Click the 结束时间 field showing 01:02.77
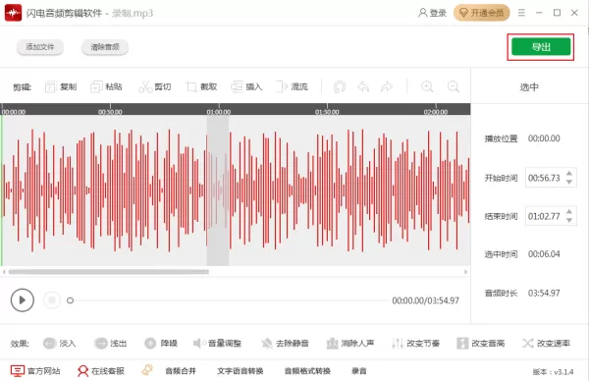This screenshot has height=381, width=589. [551, 216]
